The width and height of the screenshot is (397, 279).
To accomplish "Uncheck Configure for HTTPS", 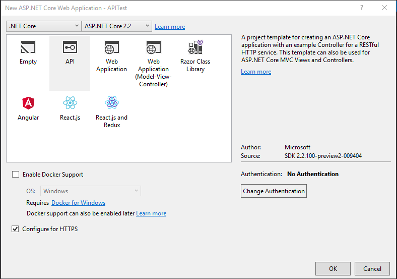I will 16,229.
